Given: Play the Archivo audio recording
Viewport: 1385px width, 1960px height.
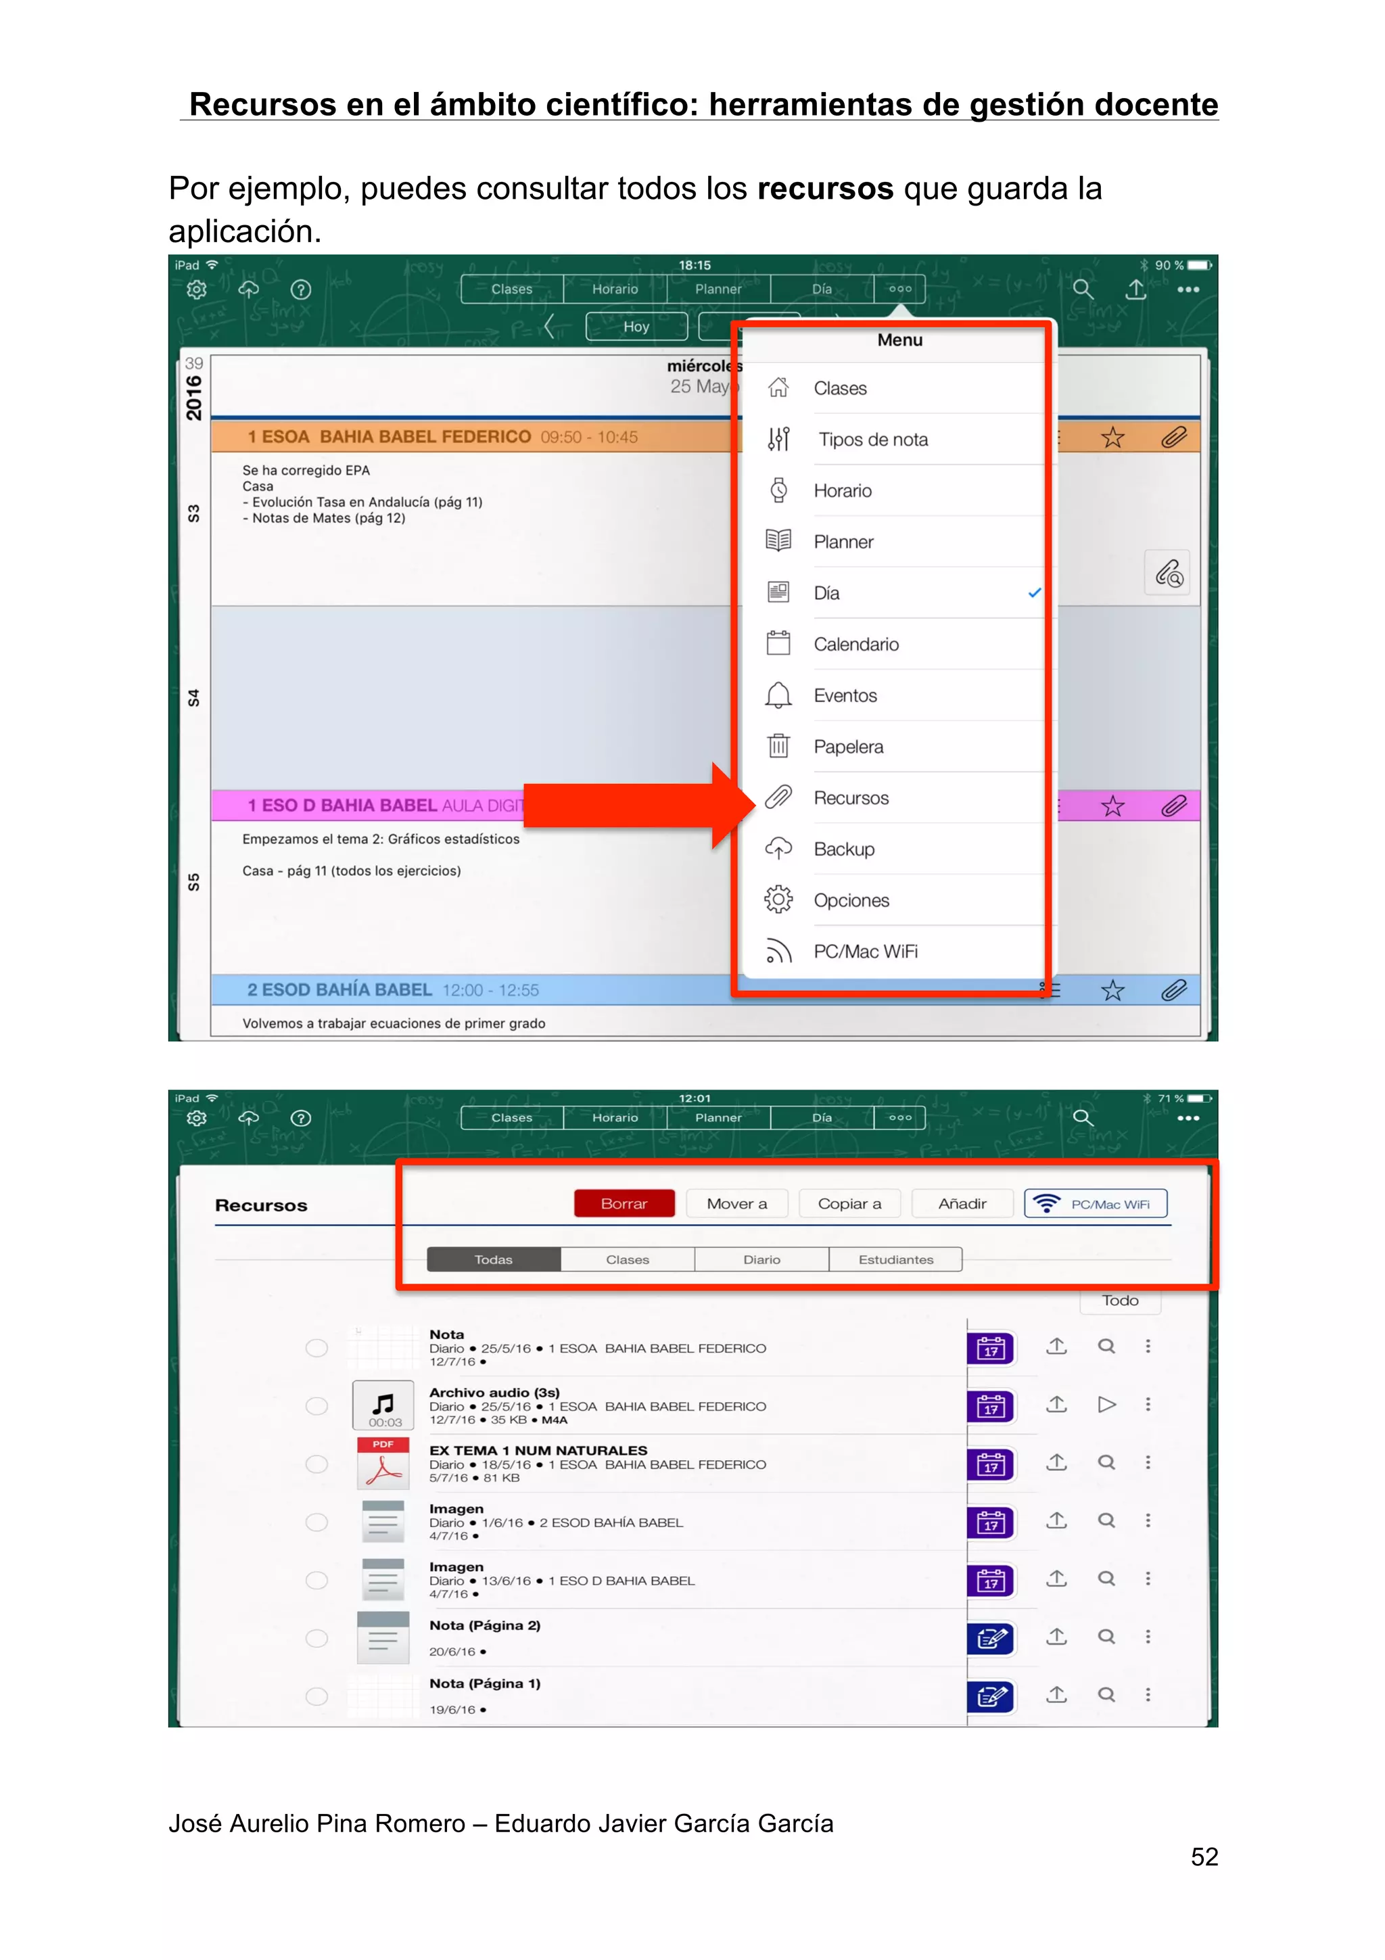Looking at the screenshot, I should 1106,1404.
